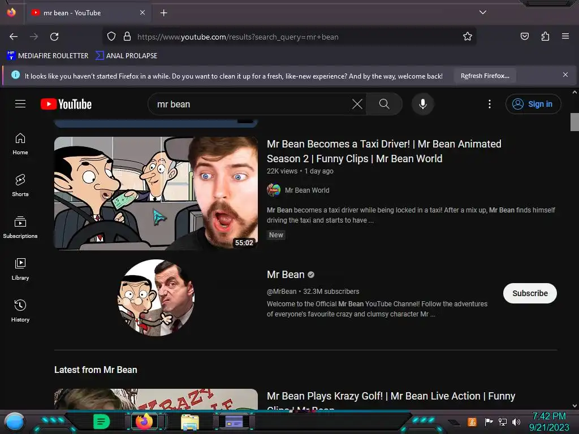Open Firefox tracking protection shield icon
579x434 pixels.
[111, 37]
